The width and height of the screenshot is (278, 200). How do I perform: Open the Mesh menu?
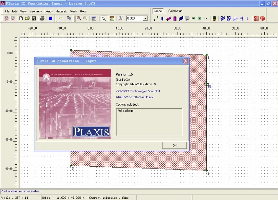point(73,11)
